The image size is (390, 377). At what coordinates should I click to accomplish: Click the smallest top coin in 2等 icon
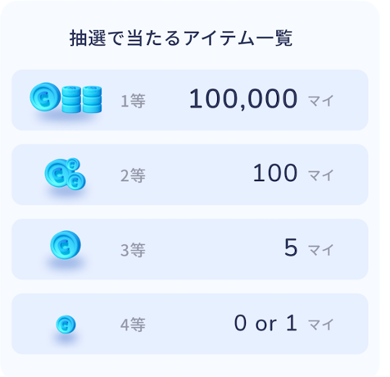[x=73, y=165]
